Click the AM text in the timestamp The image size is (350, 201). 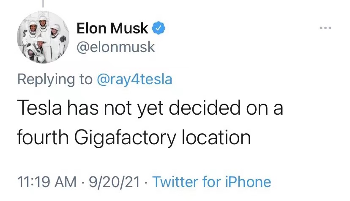(x=66, y=182)
